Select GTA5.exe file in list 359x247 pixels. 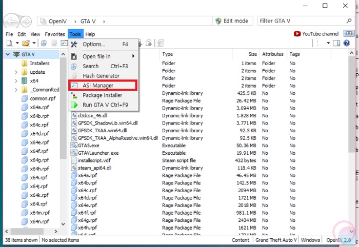pyautogui.click(x=88, y=146)
